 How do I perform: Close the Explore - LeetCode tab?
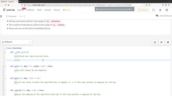[17, 2]
